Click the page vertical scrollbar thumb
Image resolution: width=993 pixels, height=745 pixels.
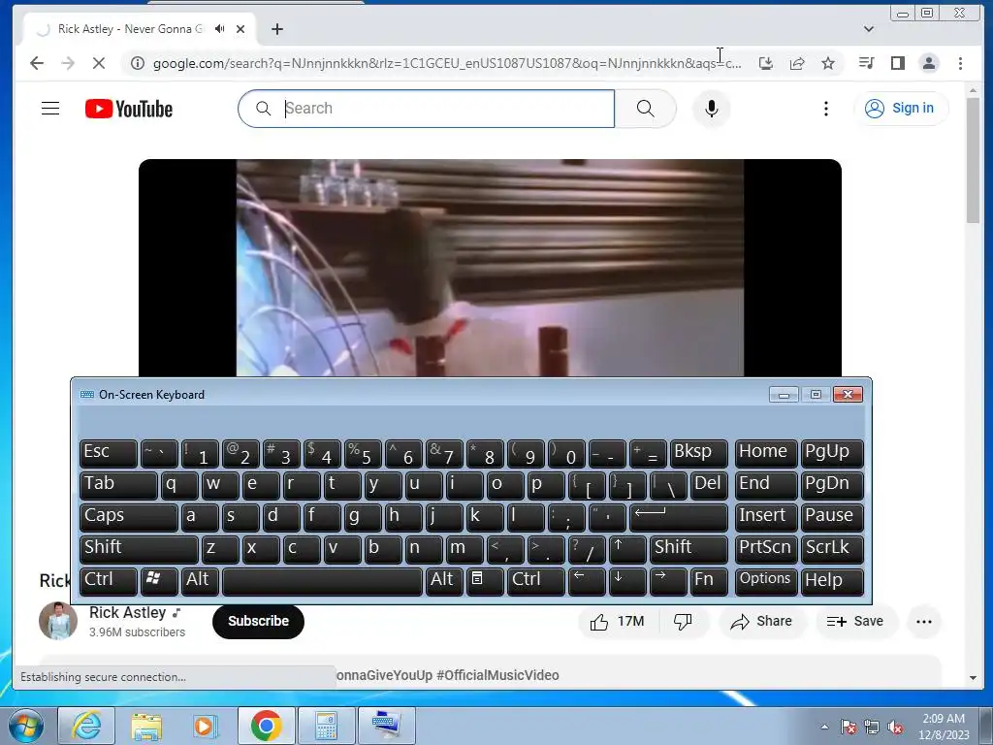tap(973, 160)
